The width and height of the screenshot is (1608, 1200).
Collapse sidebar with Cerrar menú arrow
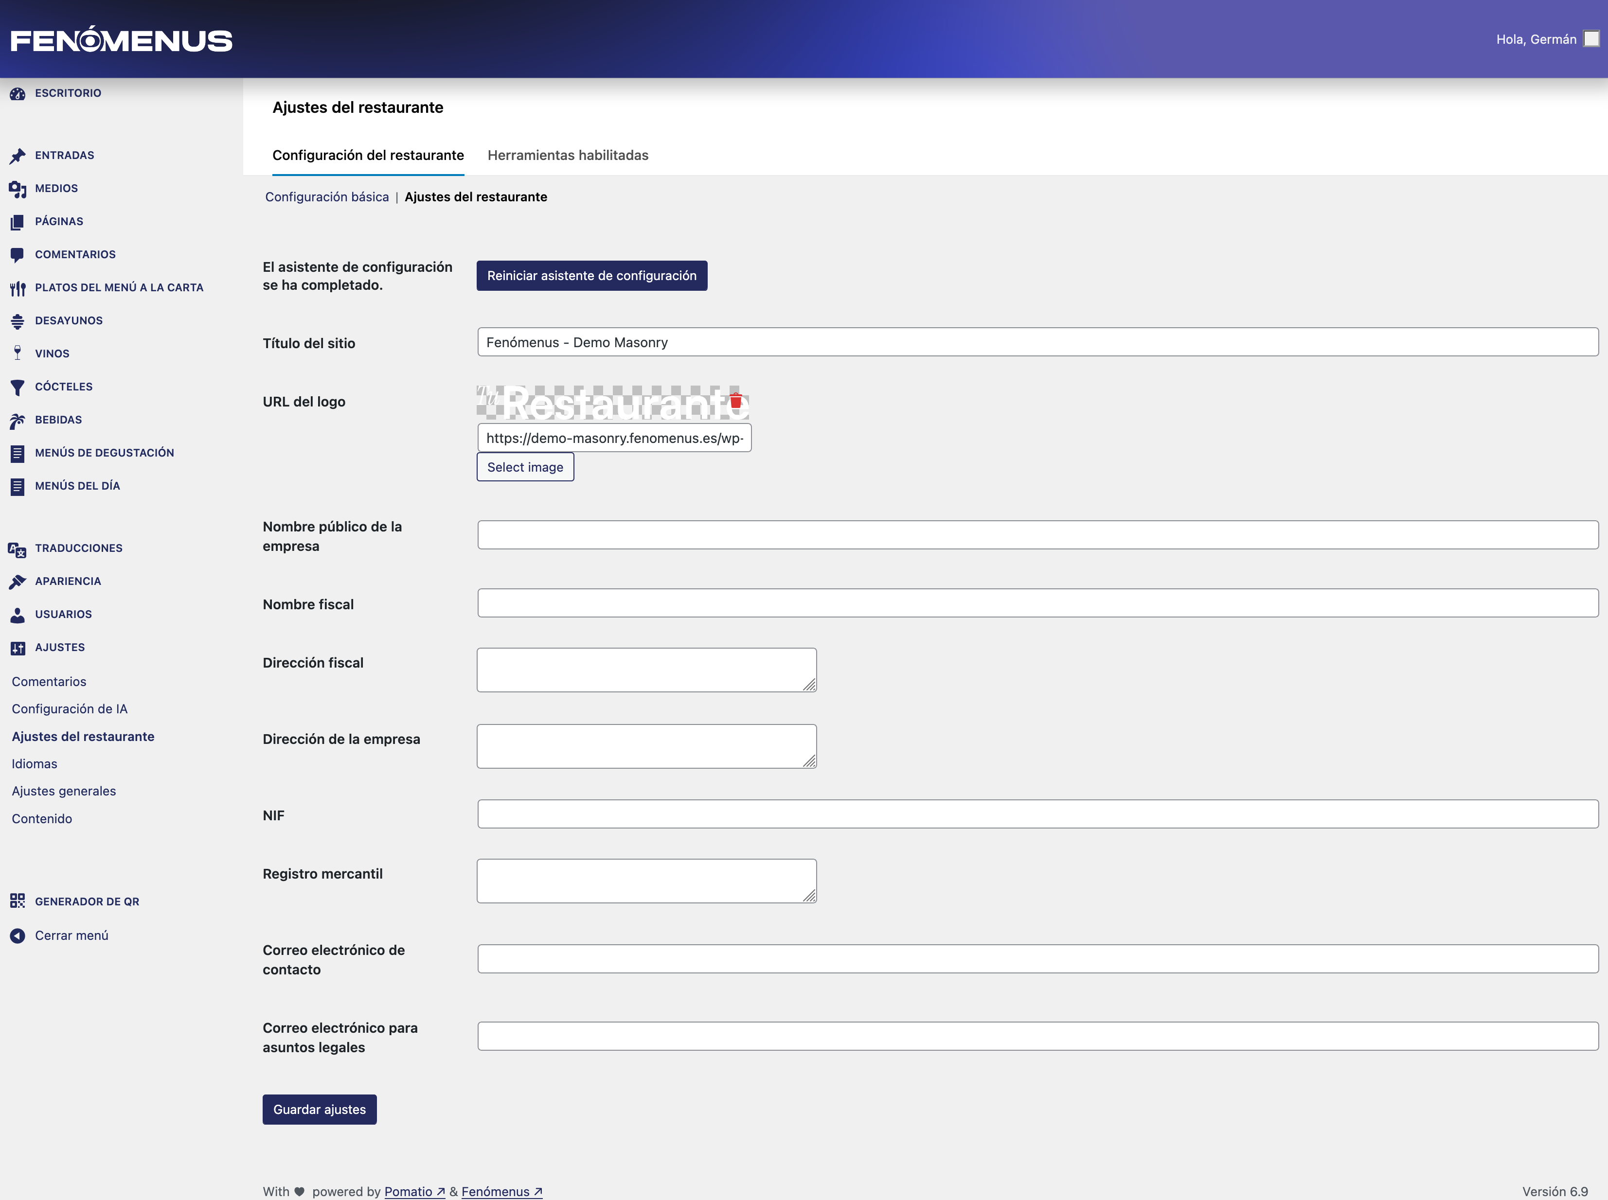(18, 935)
